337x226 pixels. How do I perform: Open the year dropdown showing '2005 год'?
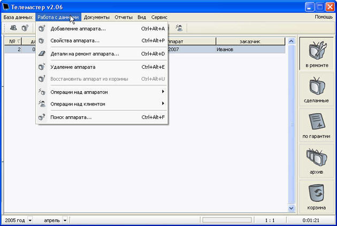coord(30,220)
